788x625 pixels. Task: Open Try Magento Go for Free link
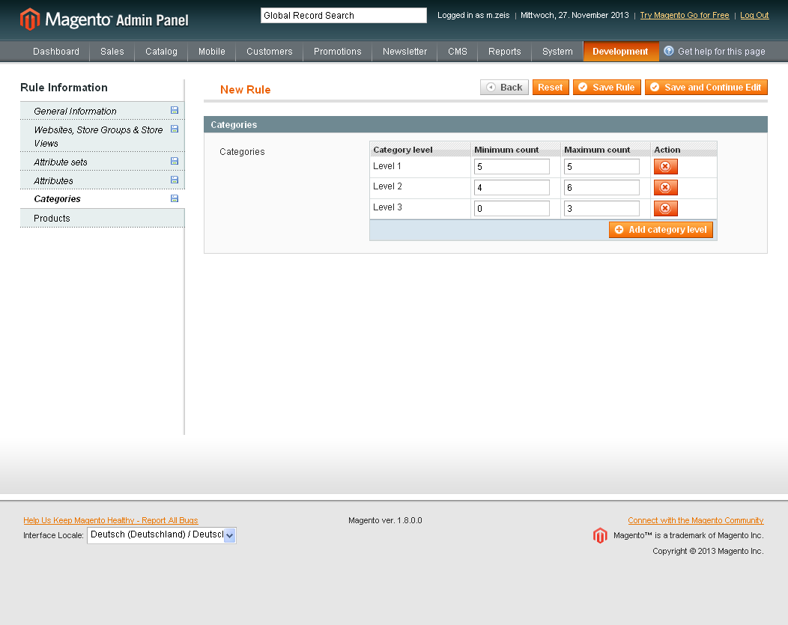pos(685,15)
